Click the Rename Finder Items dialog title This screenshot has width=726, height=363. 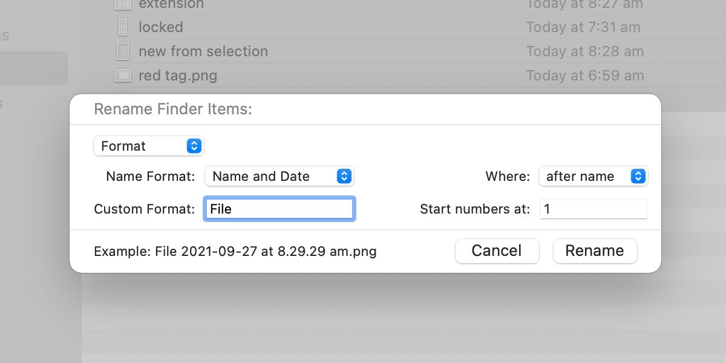173,110
